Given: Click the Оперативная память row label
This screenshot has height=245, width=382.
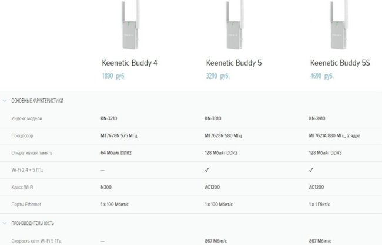Looking at the screenshot, I should 32,153.
